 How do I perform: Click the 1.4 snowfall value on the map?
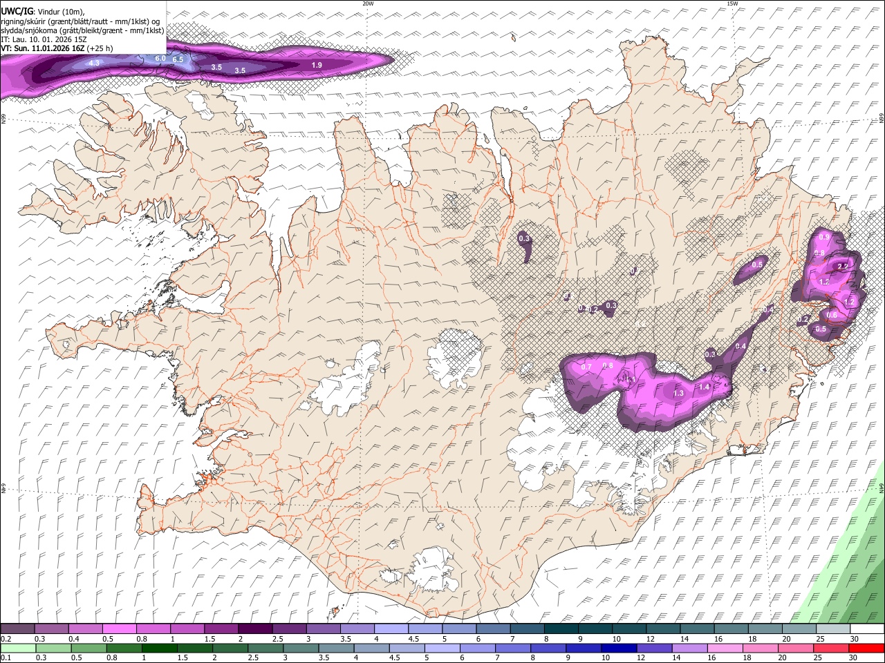(704, 387)
